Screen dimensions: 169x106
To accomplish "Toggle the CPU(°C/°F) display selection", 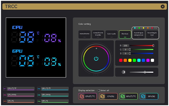I will click(87, 96).
